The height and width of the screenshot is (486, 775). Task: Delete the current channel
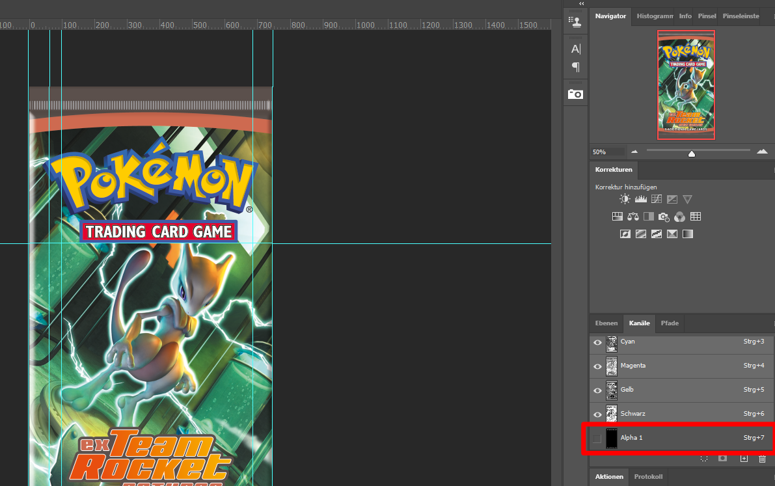(x=762, y=459)
